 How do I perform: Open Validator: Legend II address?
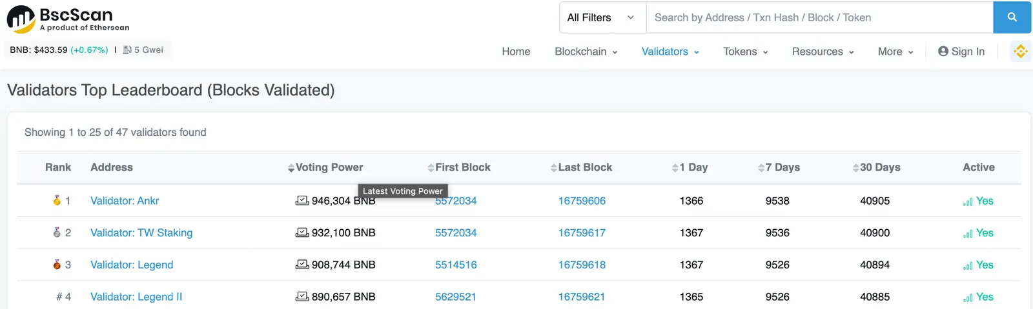pyautogui.click(x=136, y=297)
